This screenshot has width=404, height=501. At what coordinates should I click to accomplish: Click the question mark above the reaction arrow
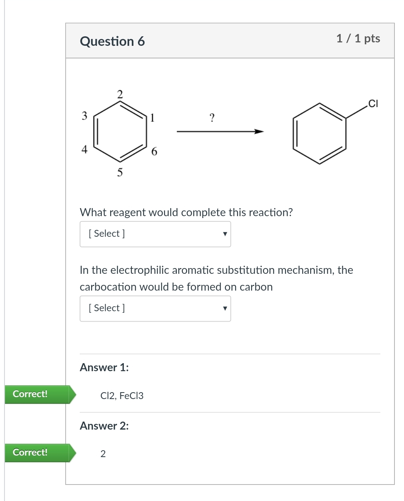pos(212,117)
